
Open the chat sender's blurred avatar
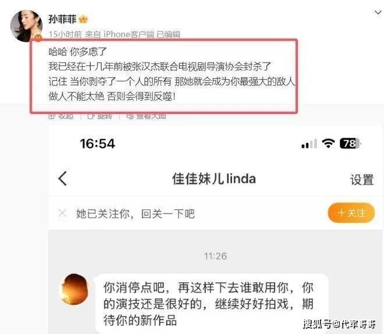pos(73,289)
